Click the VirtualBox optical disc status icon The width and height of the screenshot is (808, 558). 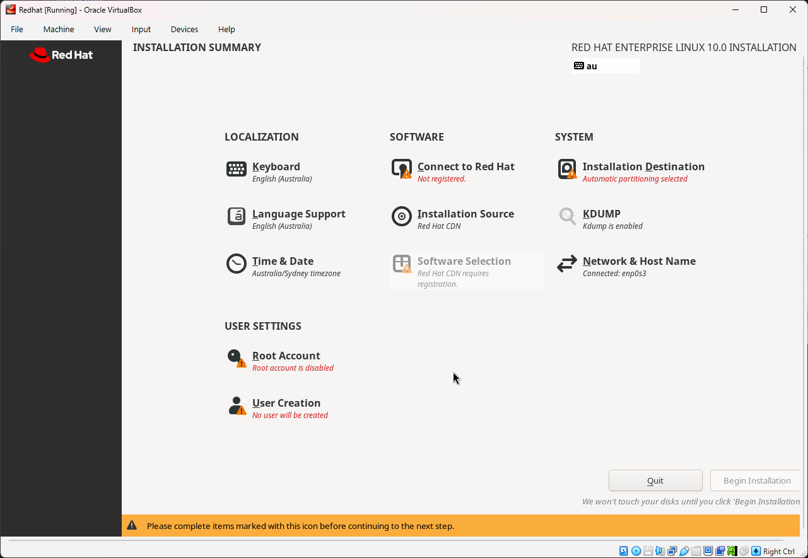pyautogui.click(x=636, y=551)
